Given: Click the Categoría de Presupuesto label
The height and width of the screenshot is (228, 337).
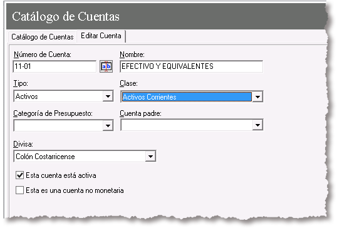Looking at the screenshot, I should [53, 113].
